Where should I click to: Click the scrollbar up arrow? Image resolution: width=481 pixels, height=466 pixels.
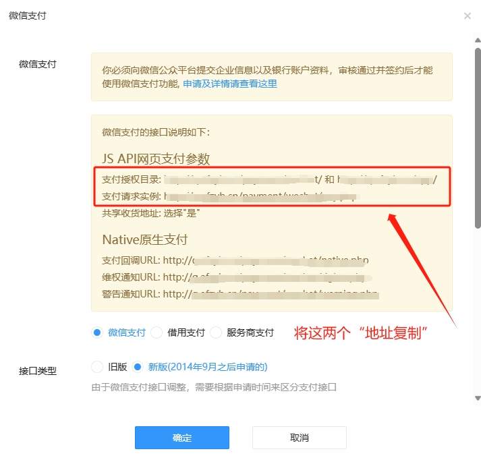pyautogui.click(x=478, y=40)
